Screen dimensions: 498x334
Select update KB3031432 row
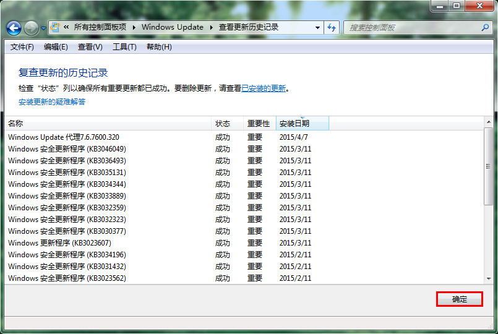(244, 267)
